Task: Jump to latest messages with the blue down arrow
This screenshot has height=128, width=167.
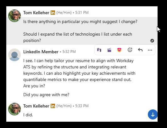Action: pos(153,114)
